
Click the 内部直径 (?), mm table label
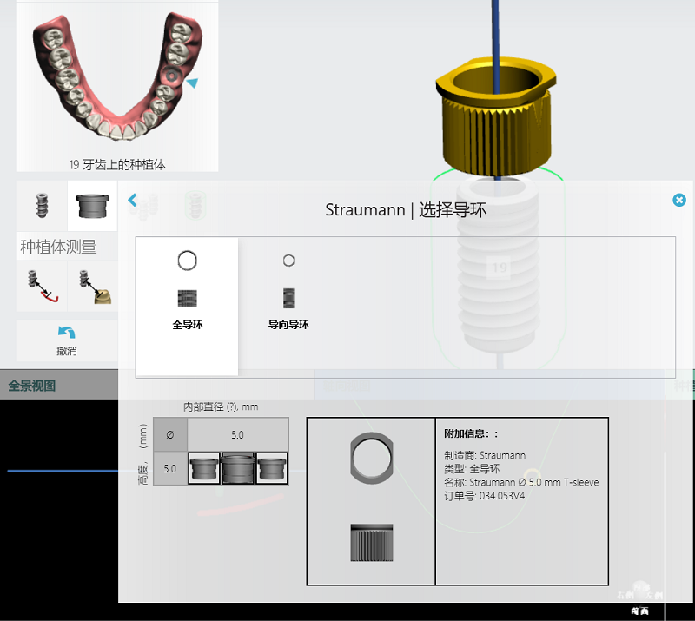coord(221,407)
